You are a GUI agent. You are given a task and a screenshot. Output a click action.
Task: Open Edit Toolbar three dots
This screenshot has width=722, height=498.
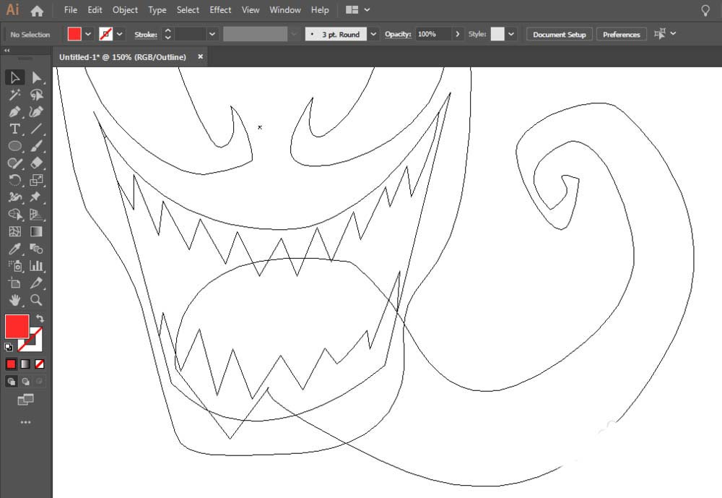pyautogui.click(x=25, y=422)
